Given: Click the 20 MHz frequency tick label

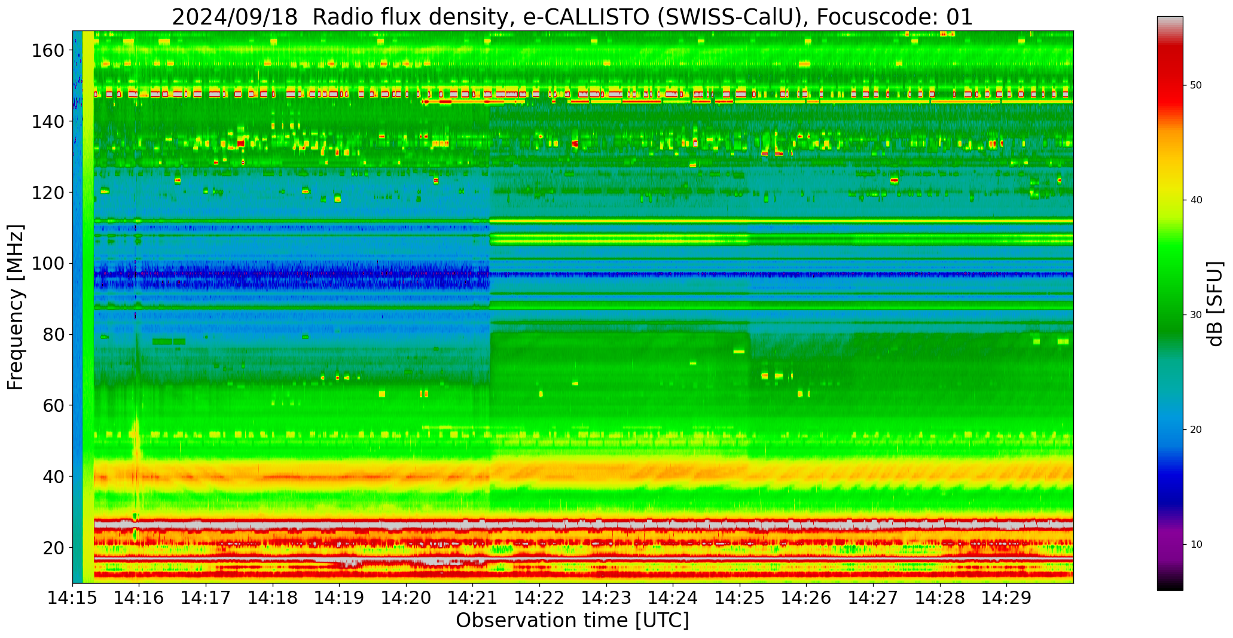Looking at the screenshot, I should (53, 548).
